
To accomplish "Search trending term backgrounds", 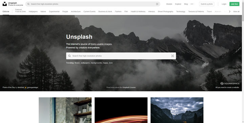I will click(x=96, y=63).
